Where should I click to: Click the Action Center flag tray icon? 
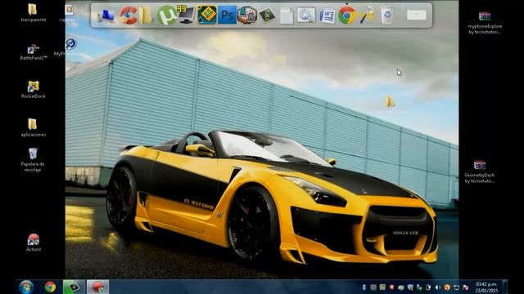click(466, 287)
